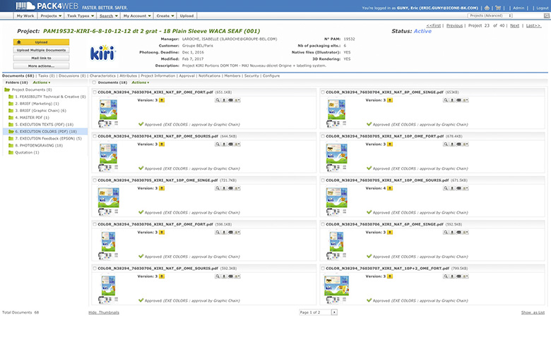Image resolution: width=551 pixels, height=339 pixels.
Task: Open the Folders Actions dropdown
Action: tap(42, 82)
